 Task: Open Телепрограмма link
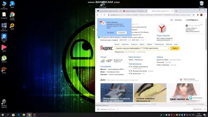(x=135, y=64)
